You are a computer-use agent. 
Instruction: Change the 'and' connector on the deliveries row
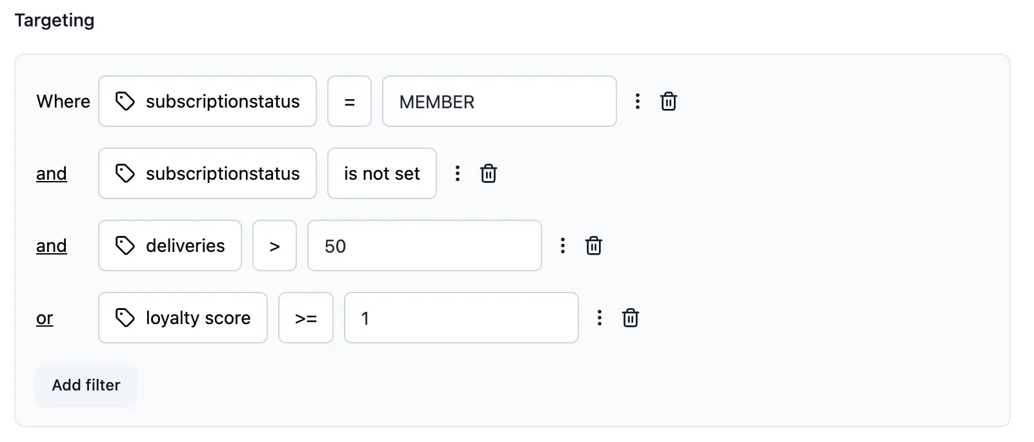(x=52, y=245)
